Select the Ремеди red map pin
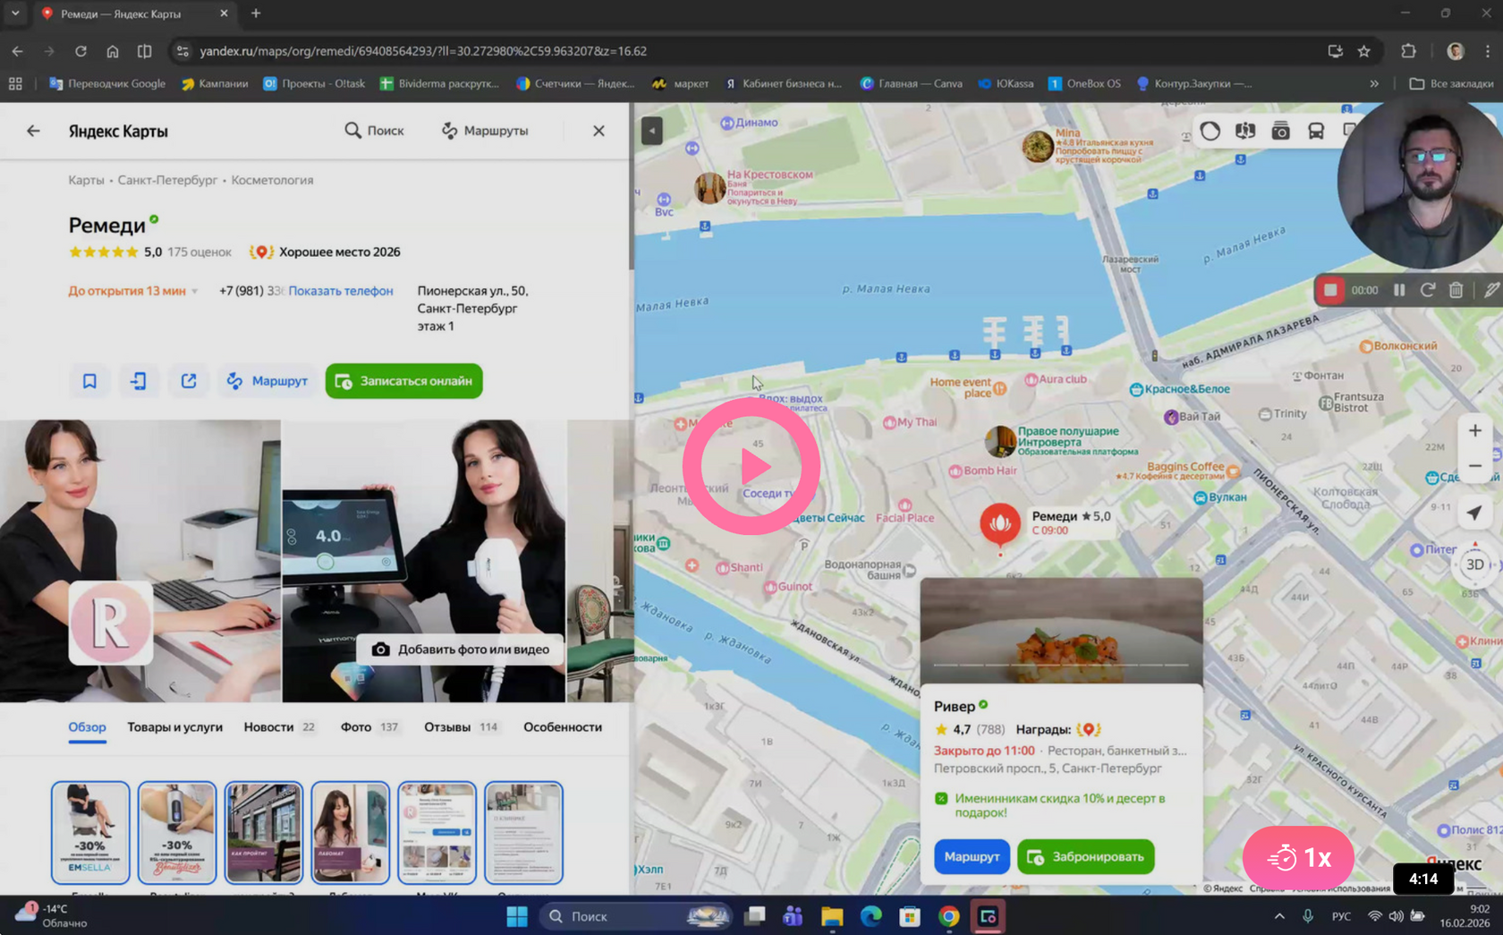The width and height of the screenshot is (1503, 935). tap(1000, 523)
